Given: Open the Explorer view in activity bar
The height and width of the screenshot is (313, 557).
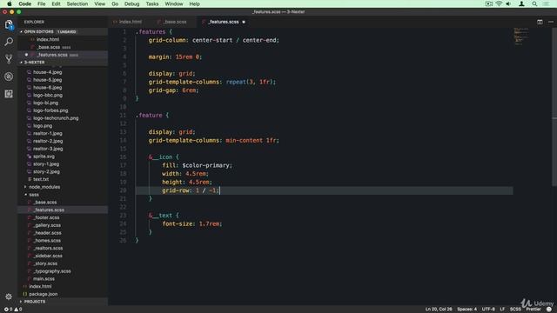Looking at the screenshot, I should point(9,25).
